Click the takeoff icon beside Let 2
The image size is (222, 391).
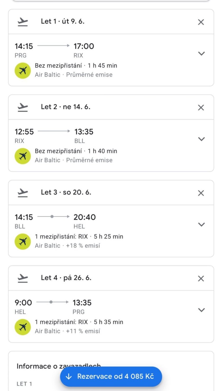coord(23,107)
